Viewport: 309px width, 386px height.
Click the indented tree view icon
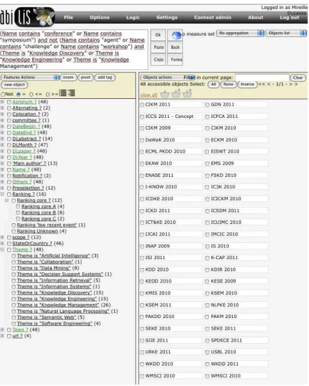click(71, 93)
